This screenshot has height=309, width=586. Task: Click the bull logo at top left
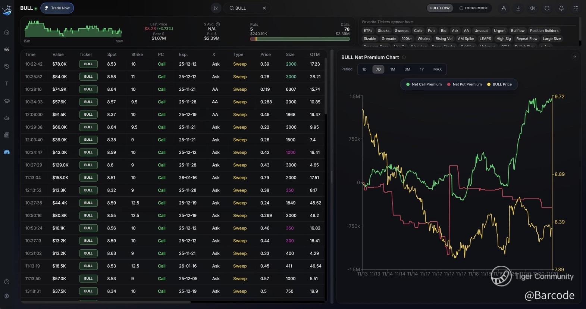(x=7, y=10)
